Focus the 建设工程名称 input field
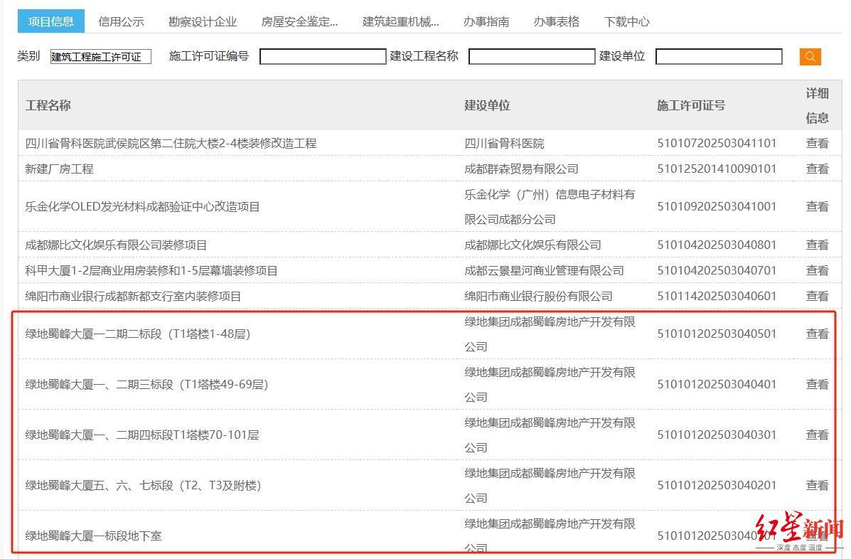The width and height of the screenshot is (851, 559). [x=532, y=56]
